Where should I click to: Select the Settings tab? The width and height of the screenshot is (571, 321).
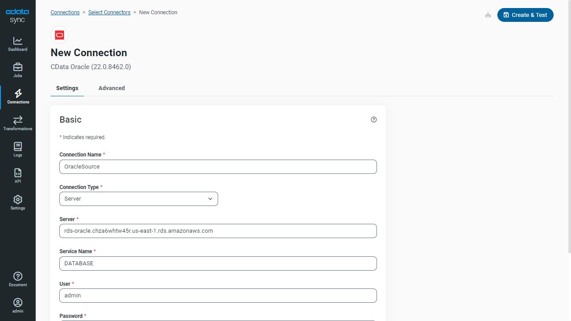tap(67, 88)
